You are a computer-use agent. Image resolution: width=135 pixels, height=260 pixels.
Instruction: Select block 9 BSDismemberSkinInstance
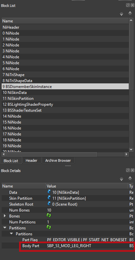click(65, 87)
